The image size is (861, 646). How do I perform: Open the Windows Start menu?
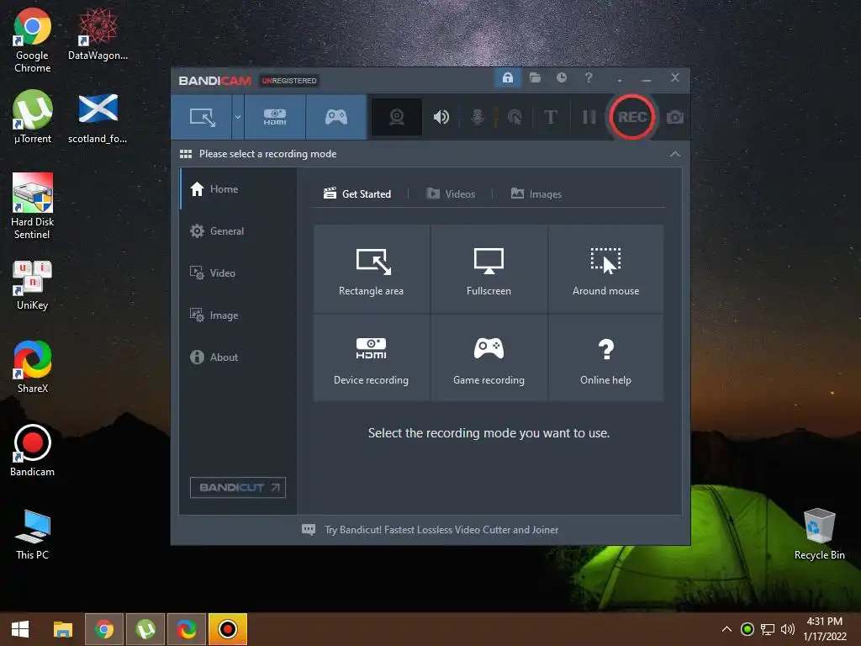pyautogui.click(x=20, y=629)
